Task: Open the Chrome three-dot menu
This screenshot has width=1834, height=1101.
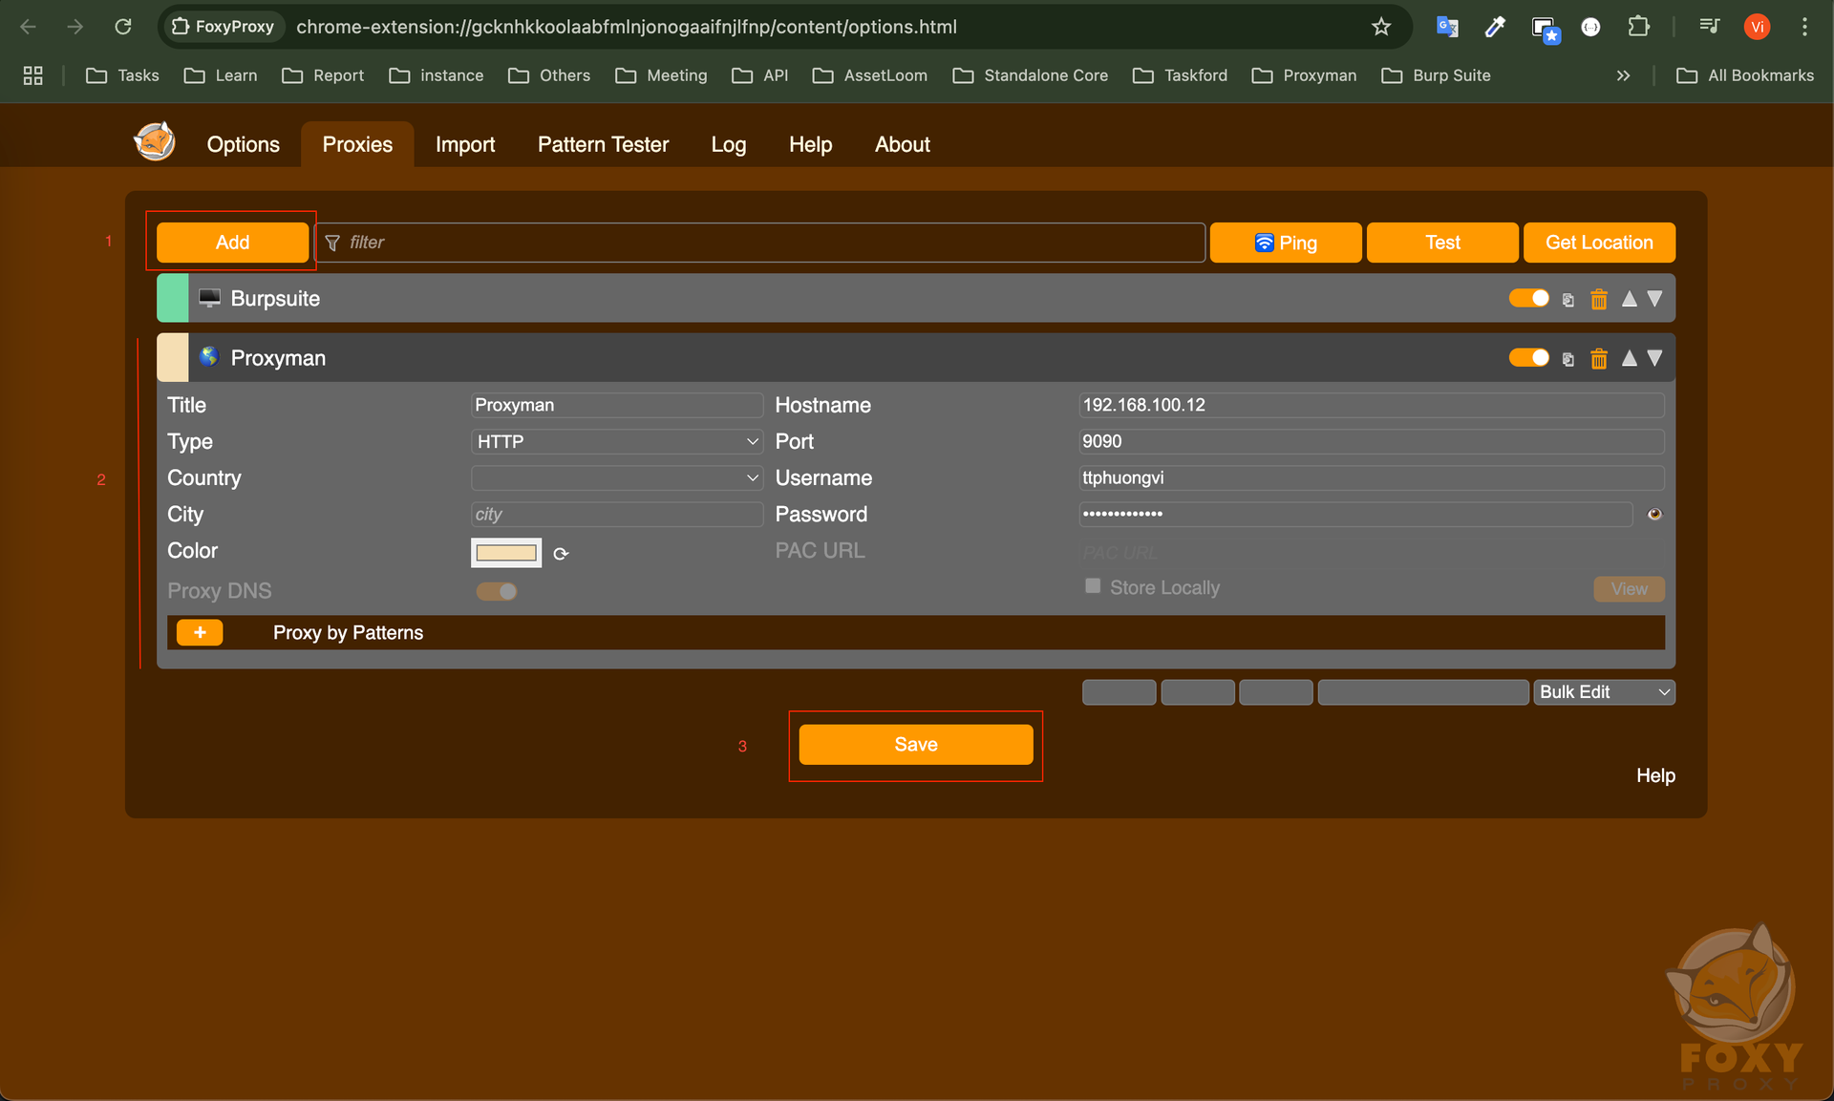Action: 1804,27
